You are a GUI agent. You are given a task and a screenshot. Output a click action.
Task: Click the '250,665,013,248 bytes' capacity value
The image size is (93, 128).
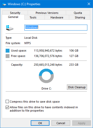coord(48,65)
